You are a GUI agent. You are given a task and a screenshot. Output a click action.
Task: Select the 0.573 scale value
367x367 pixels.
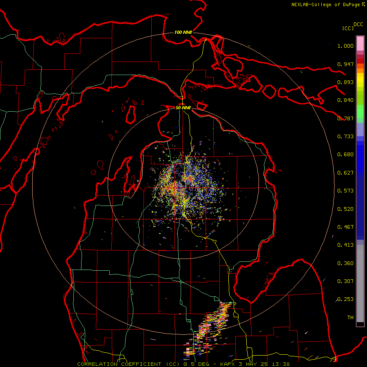tap(345, 191)
